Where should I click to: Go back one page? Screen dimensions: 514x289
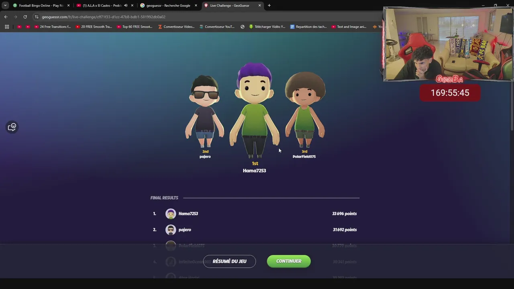(6, 17)
